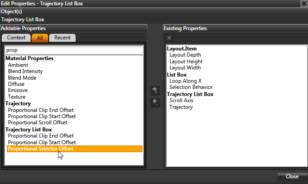Click the add property arrow icon
Image resolution: width=308 pixels, height=184 pixels.
[155, 91]
